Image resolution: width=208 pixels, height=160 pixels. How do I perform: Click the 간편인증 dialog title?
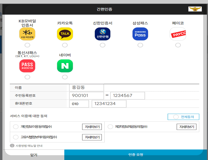click(104, 9)
